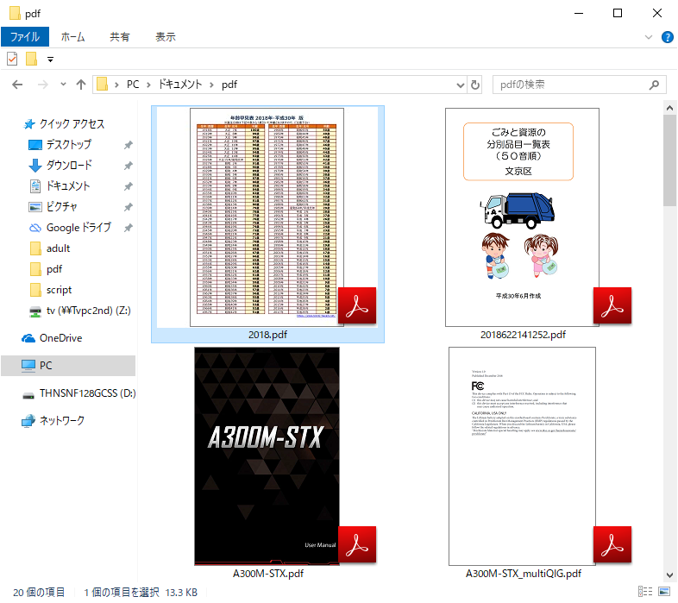This screenshot has height=603, width=678.
Task: Open the 共有 ribbon tab
Action: 119,37
